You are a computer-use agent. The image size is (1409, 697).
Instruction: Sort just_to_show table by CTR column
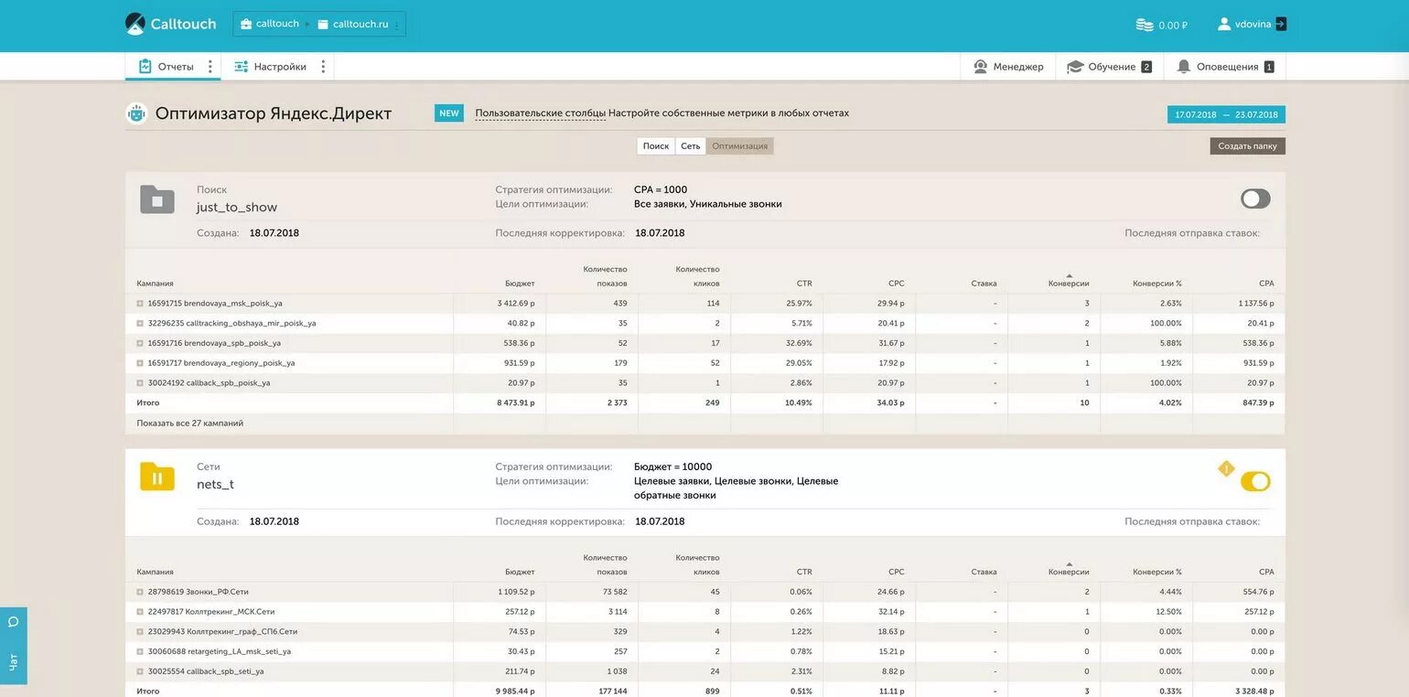tap(803, 284)
